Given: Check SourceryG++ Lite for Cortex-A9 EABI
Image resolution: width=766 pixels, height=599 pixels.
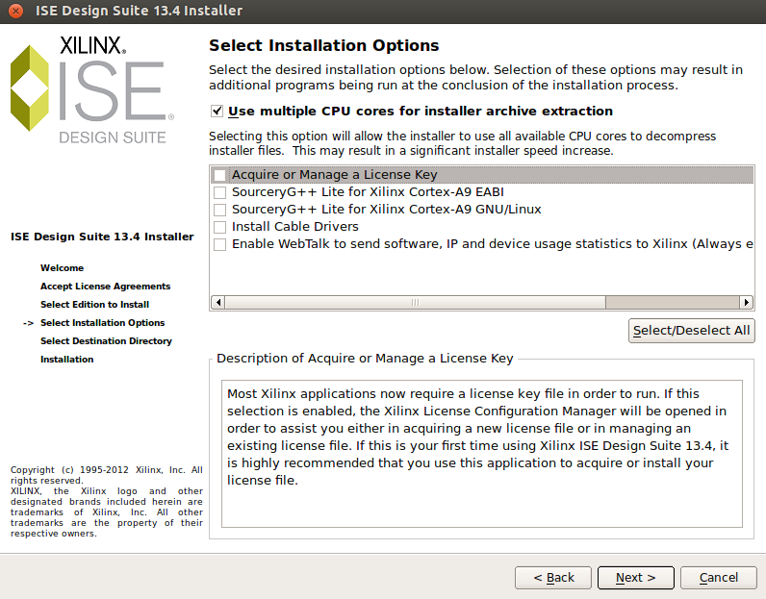Looking at the screenshot, I should [x=220, y=192].
